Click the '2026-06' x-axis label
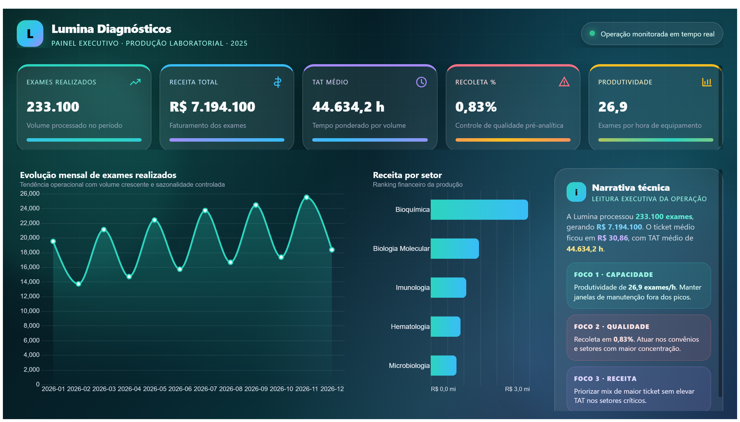 [180, 389]
